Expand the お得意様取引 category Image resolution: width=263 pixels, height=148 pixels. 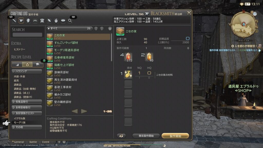[x=27, y=107]
